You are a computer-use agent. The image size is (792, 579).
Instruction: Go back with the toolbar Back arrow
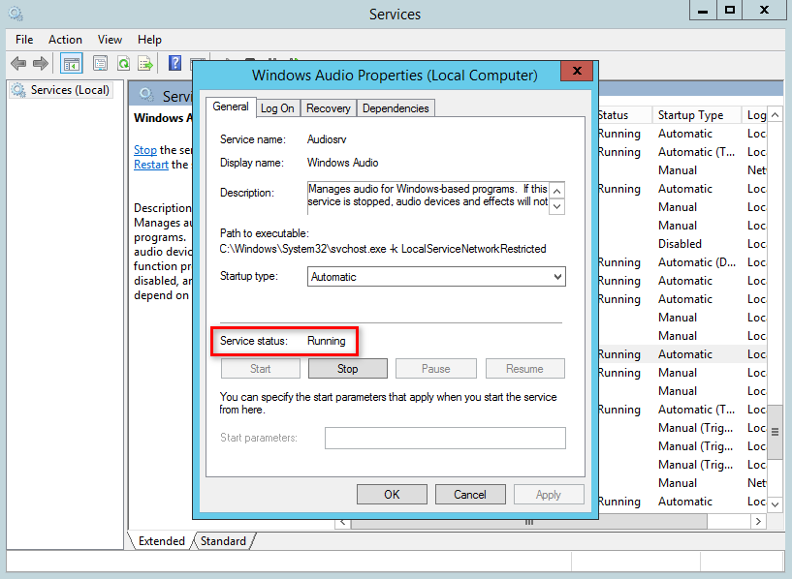tap(18, 64)
